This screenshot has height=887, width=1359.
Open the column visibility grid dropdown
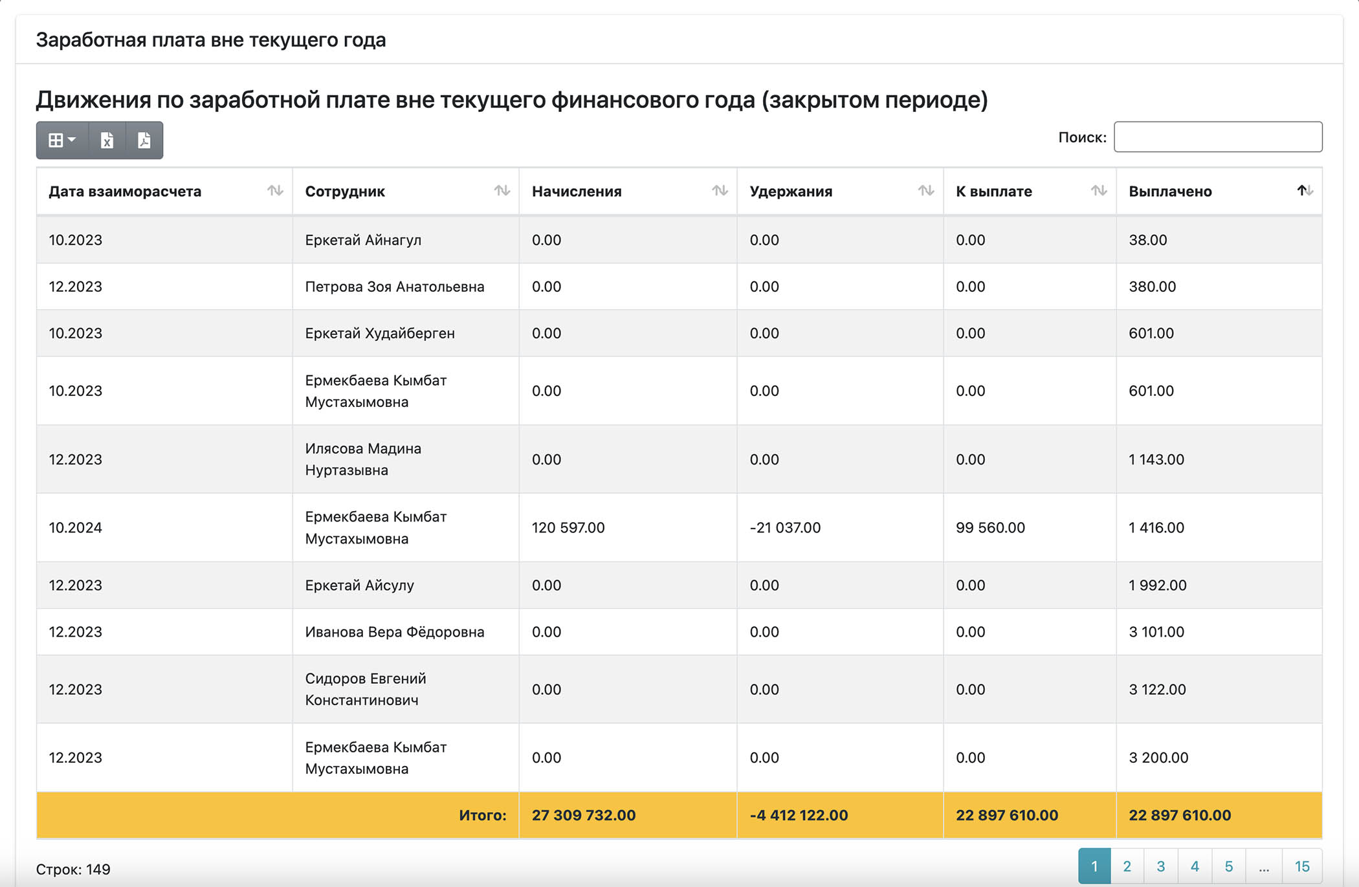62,140
